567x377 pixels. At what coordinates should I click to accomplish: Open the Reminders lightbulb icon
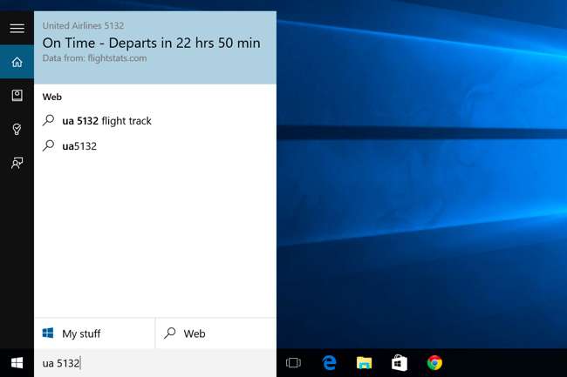coord(17,129)
